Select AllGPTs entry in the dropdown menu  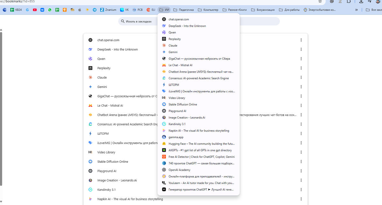point(199,150)
